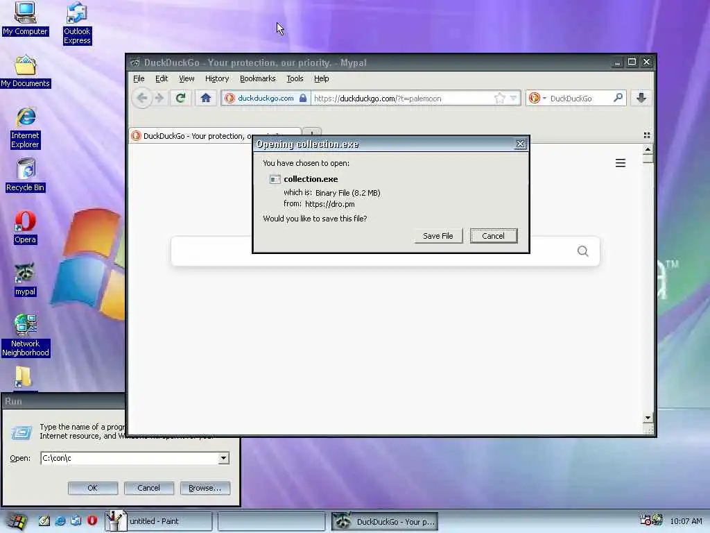Open Network Neighborhood desktop icon
This screenshot has width=710, height=533.
[x=26, y=335]
